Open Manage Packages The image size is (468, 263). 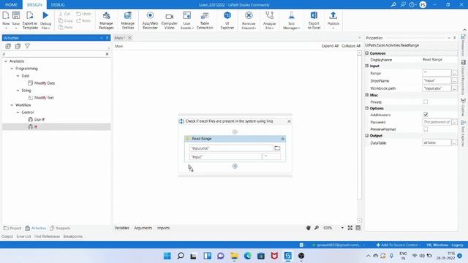(x=106, y=20)
